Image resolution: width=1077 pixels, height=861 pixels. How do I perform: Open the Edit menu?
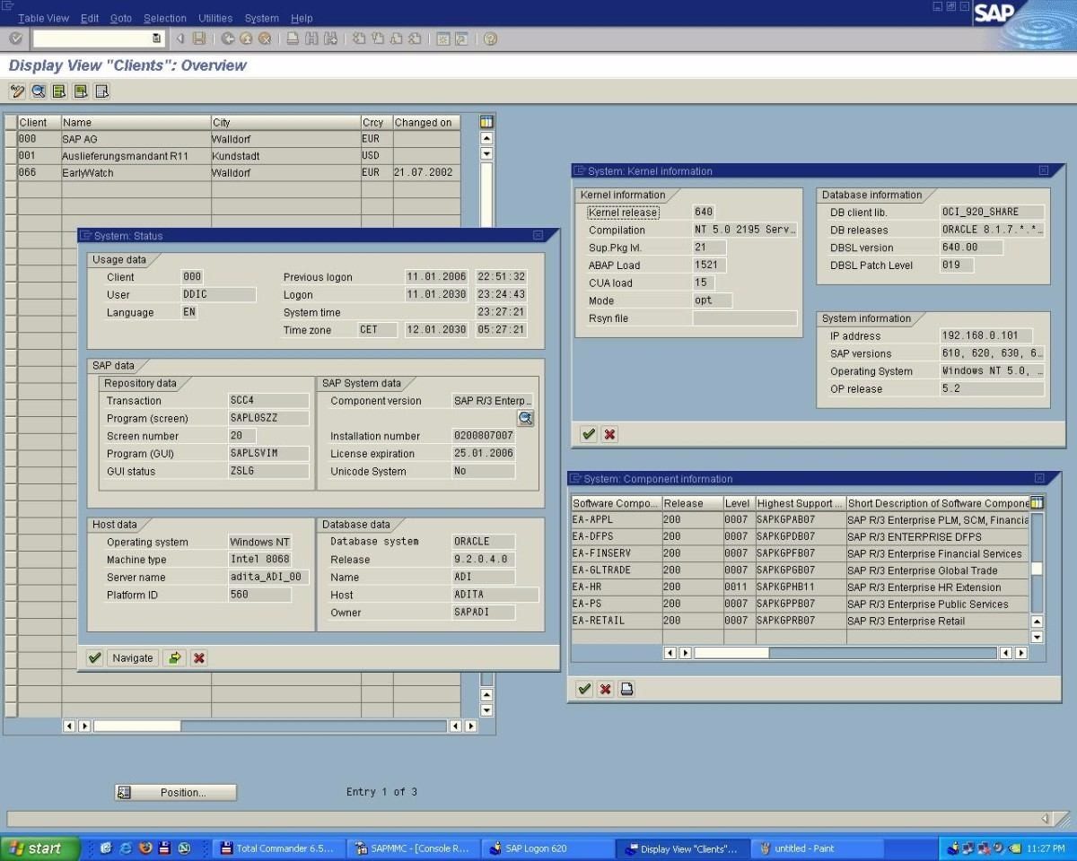[x=90, y=18]
